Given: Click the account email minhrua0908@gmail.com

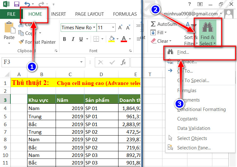Looking at the screenshot, I should [x=191, y=14].
